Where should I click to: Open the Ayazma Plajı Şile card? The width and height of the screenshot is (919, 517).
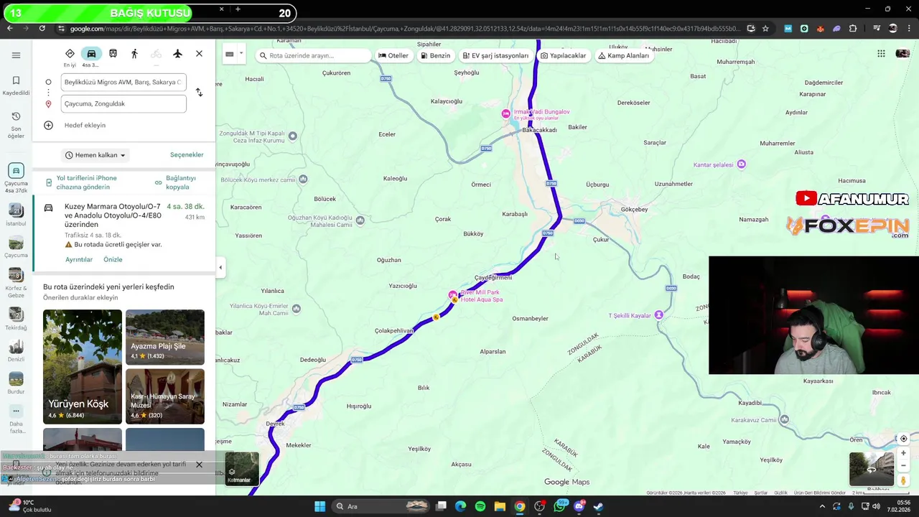click(x=165, y=337)
